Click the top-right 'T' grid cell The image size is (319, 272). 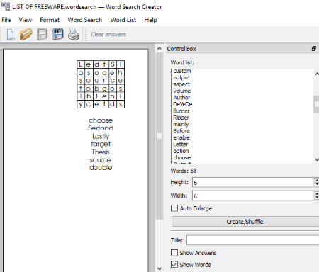121,64
